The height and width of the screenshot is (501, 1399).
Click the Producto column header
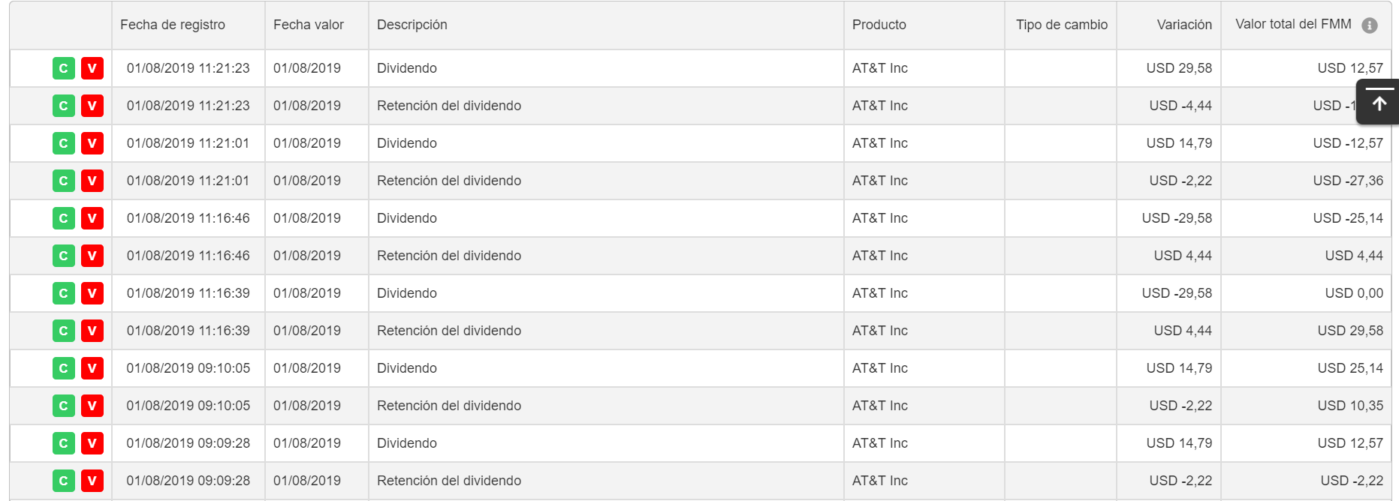tap(879, 25)
